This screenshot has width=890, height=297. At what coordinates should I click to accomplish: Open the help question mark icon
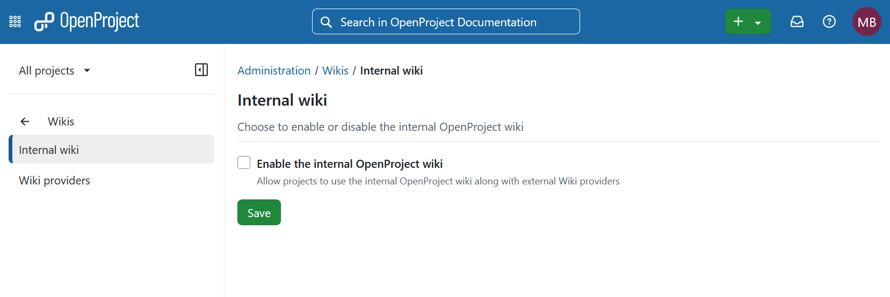click(x=829, y=21)
